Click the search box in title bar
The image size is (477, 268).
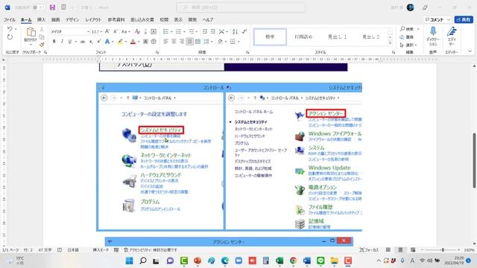[241, 7]
